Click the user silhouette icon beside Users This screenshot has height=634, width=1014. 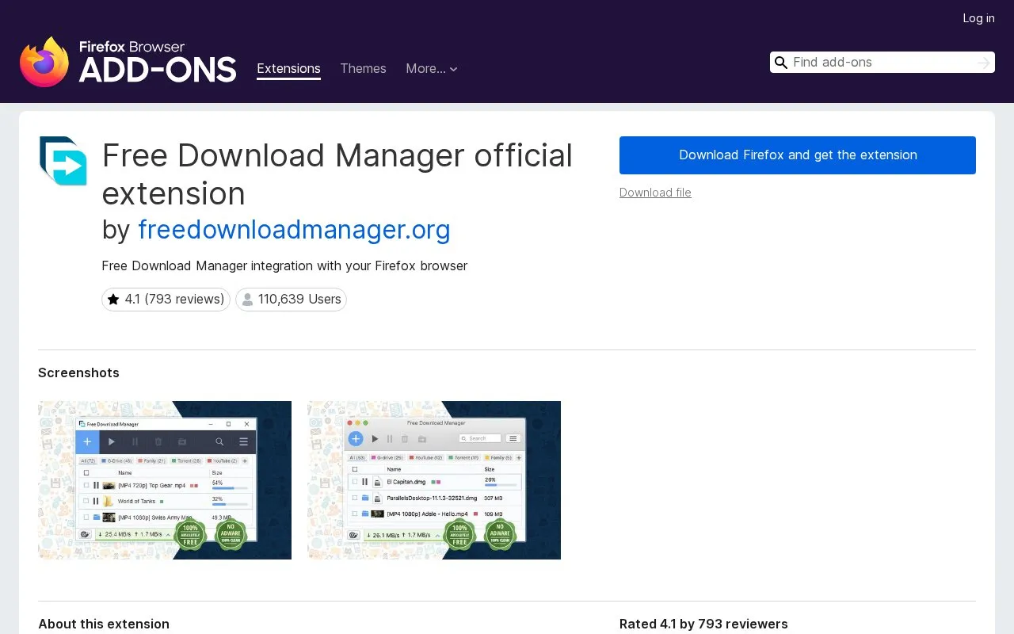[247, 300]
